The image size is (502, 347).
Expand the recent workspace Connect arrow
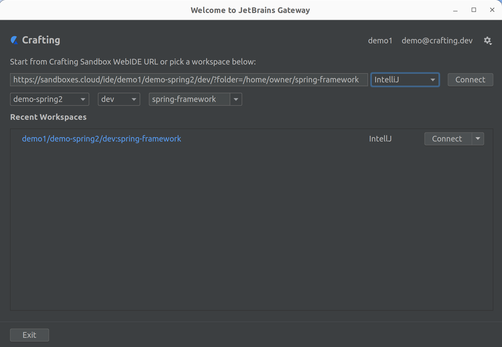(478, 139)
